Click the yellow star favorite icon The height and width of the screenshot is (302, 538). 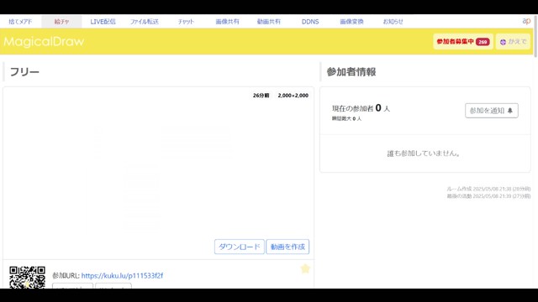(305, 268)
